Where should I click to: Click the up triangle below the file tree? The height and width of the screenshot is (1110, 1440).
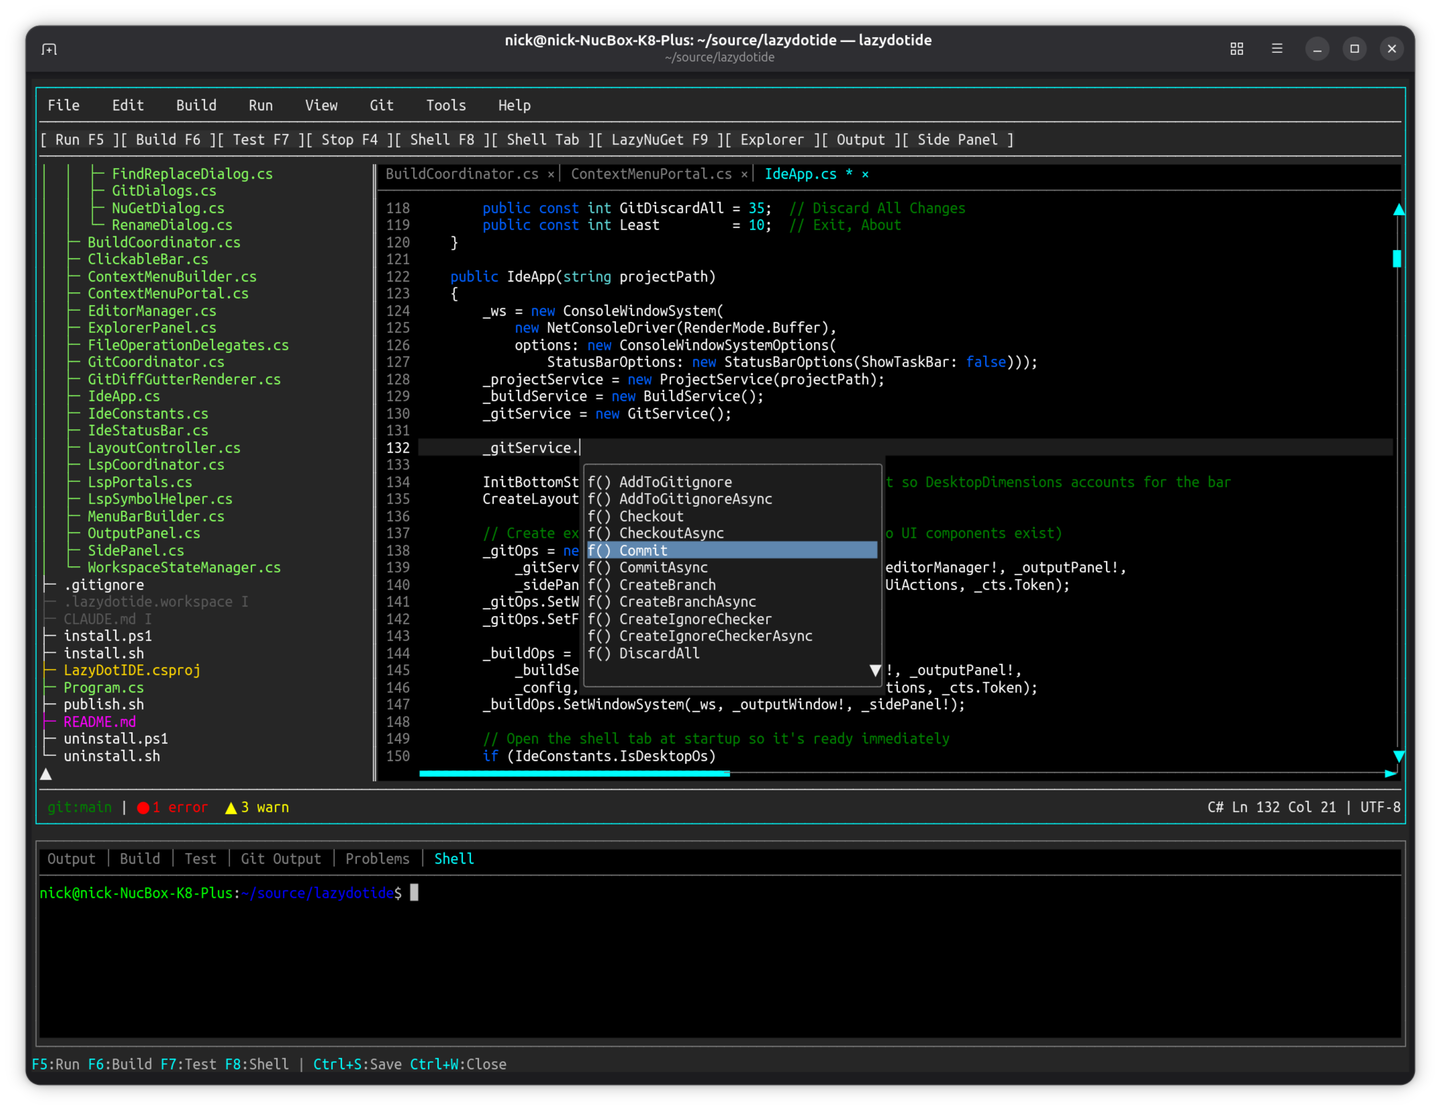[x=46, y=774]
